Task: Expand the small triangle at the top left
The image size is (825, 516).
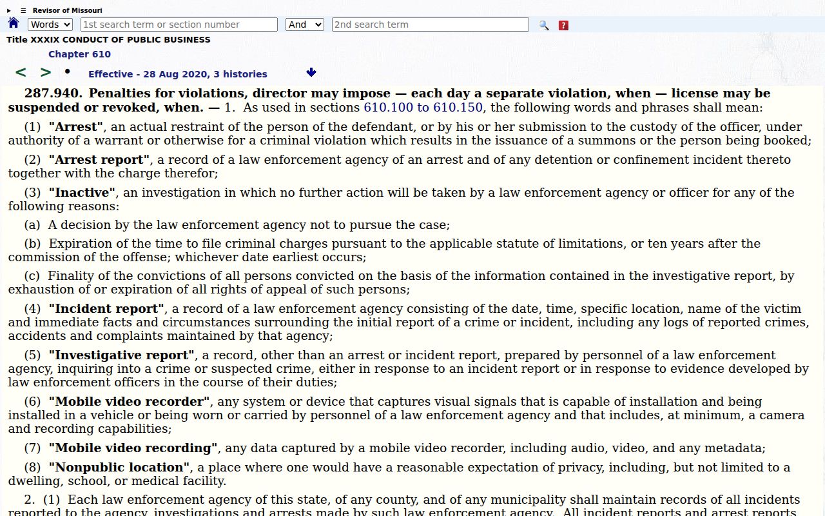Action: [x=9, y=10]
